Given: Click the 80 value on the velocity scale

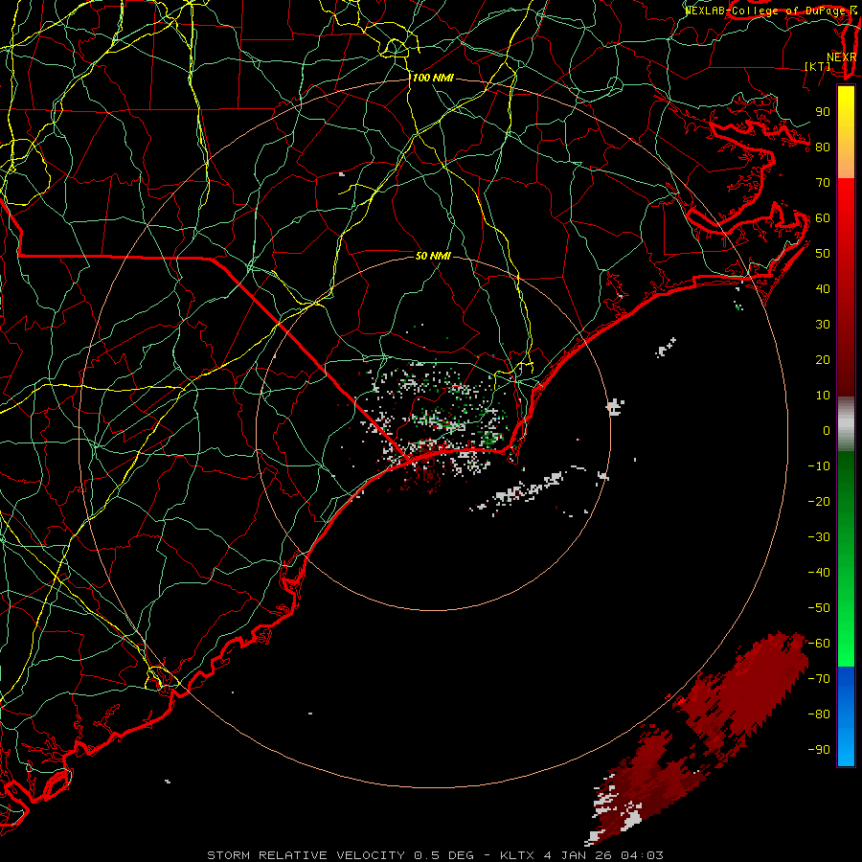Looking at the screenshot, I should (823, 147).
